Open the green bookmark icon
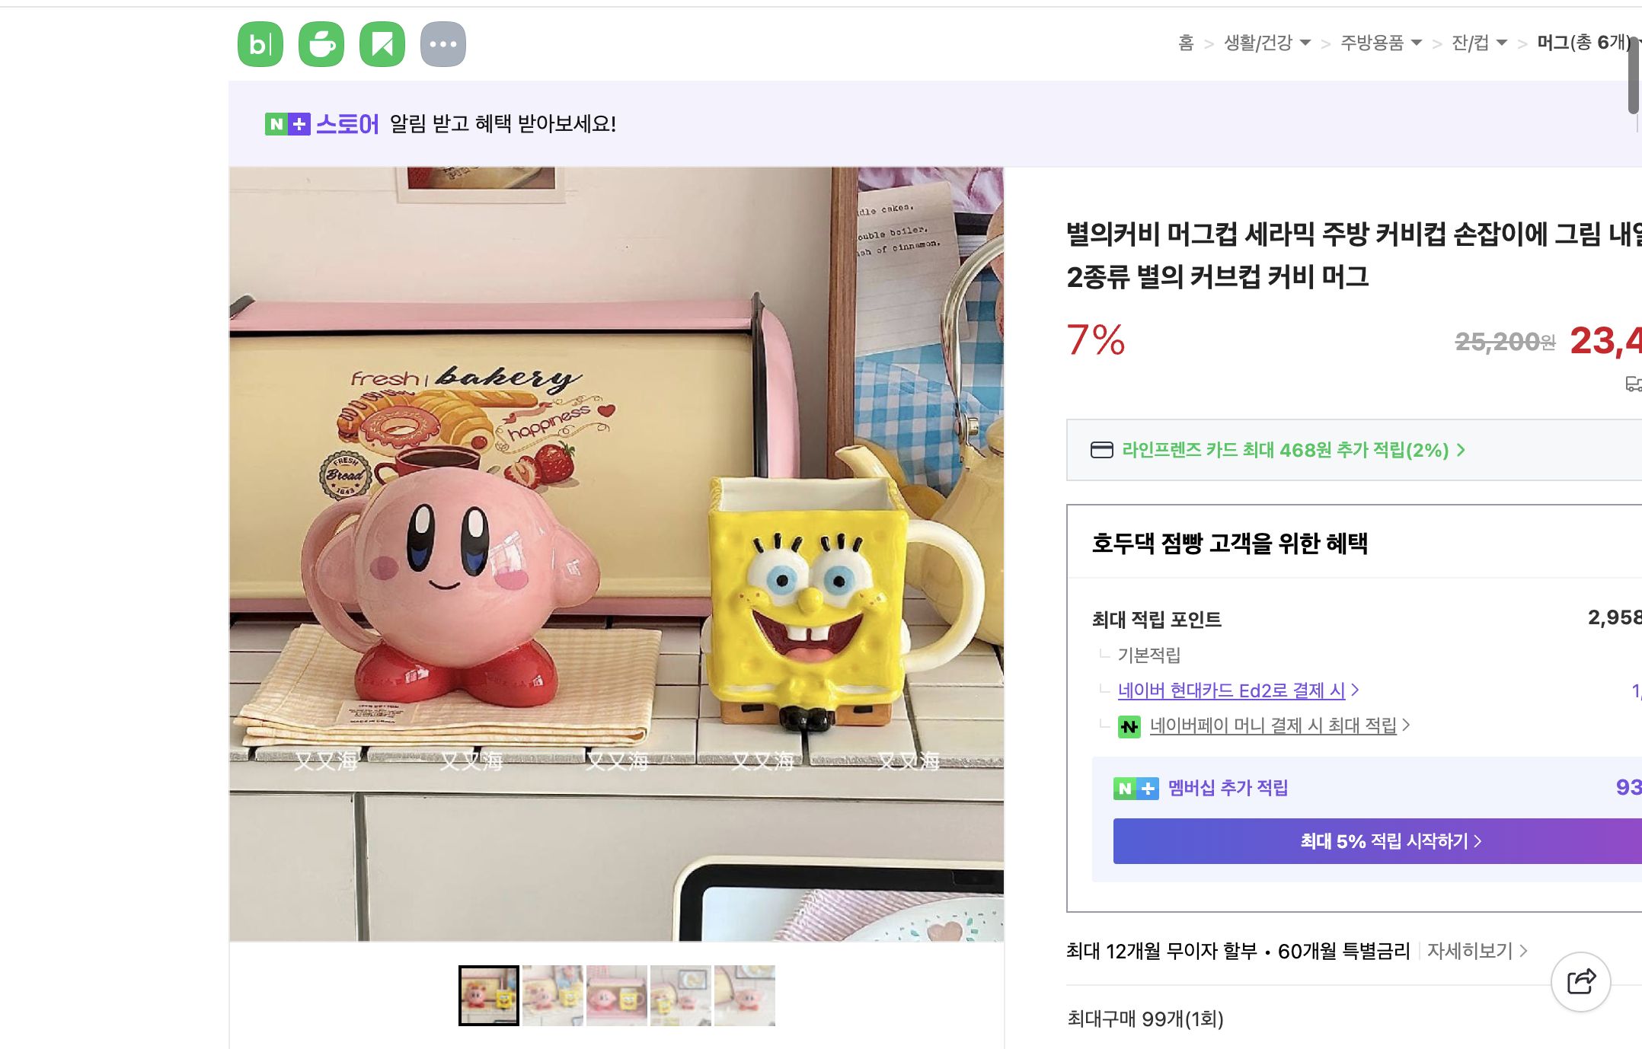Screen dimensions: 1642x1049 pos(384,43)
